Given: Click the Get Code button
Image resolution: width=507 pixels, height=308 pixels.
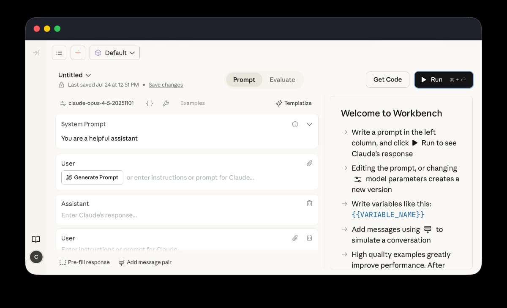Looking at the screenshot, I should click(387, 79).
